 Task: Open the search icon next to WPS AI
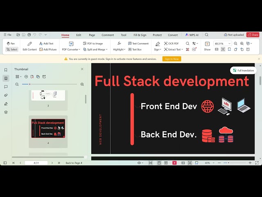click(206, 34)
